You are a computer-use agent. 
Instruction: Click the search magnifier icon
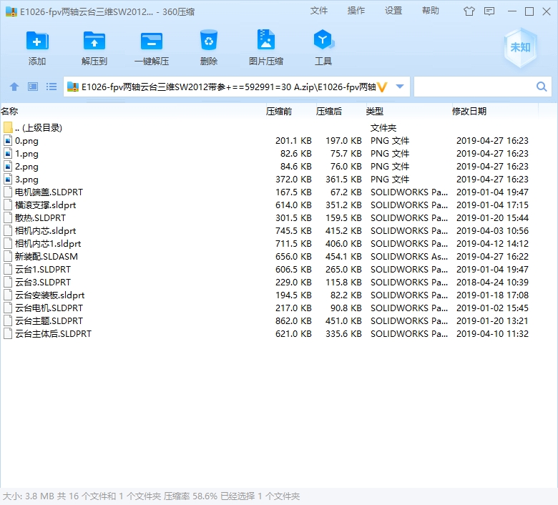542,87
